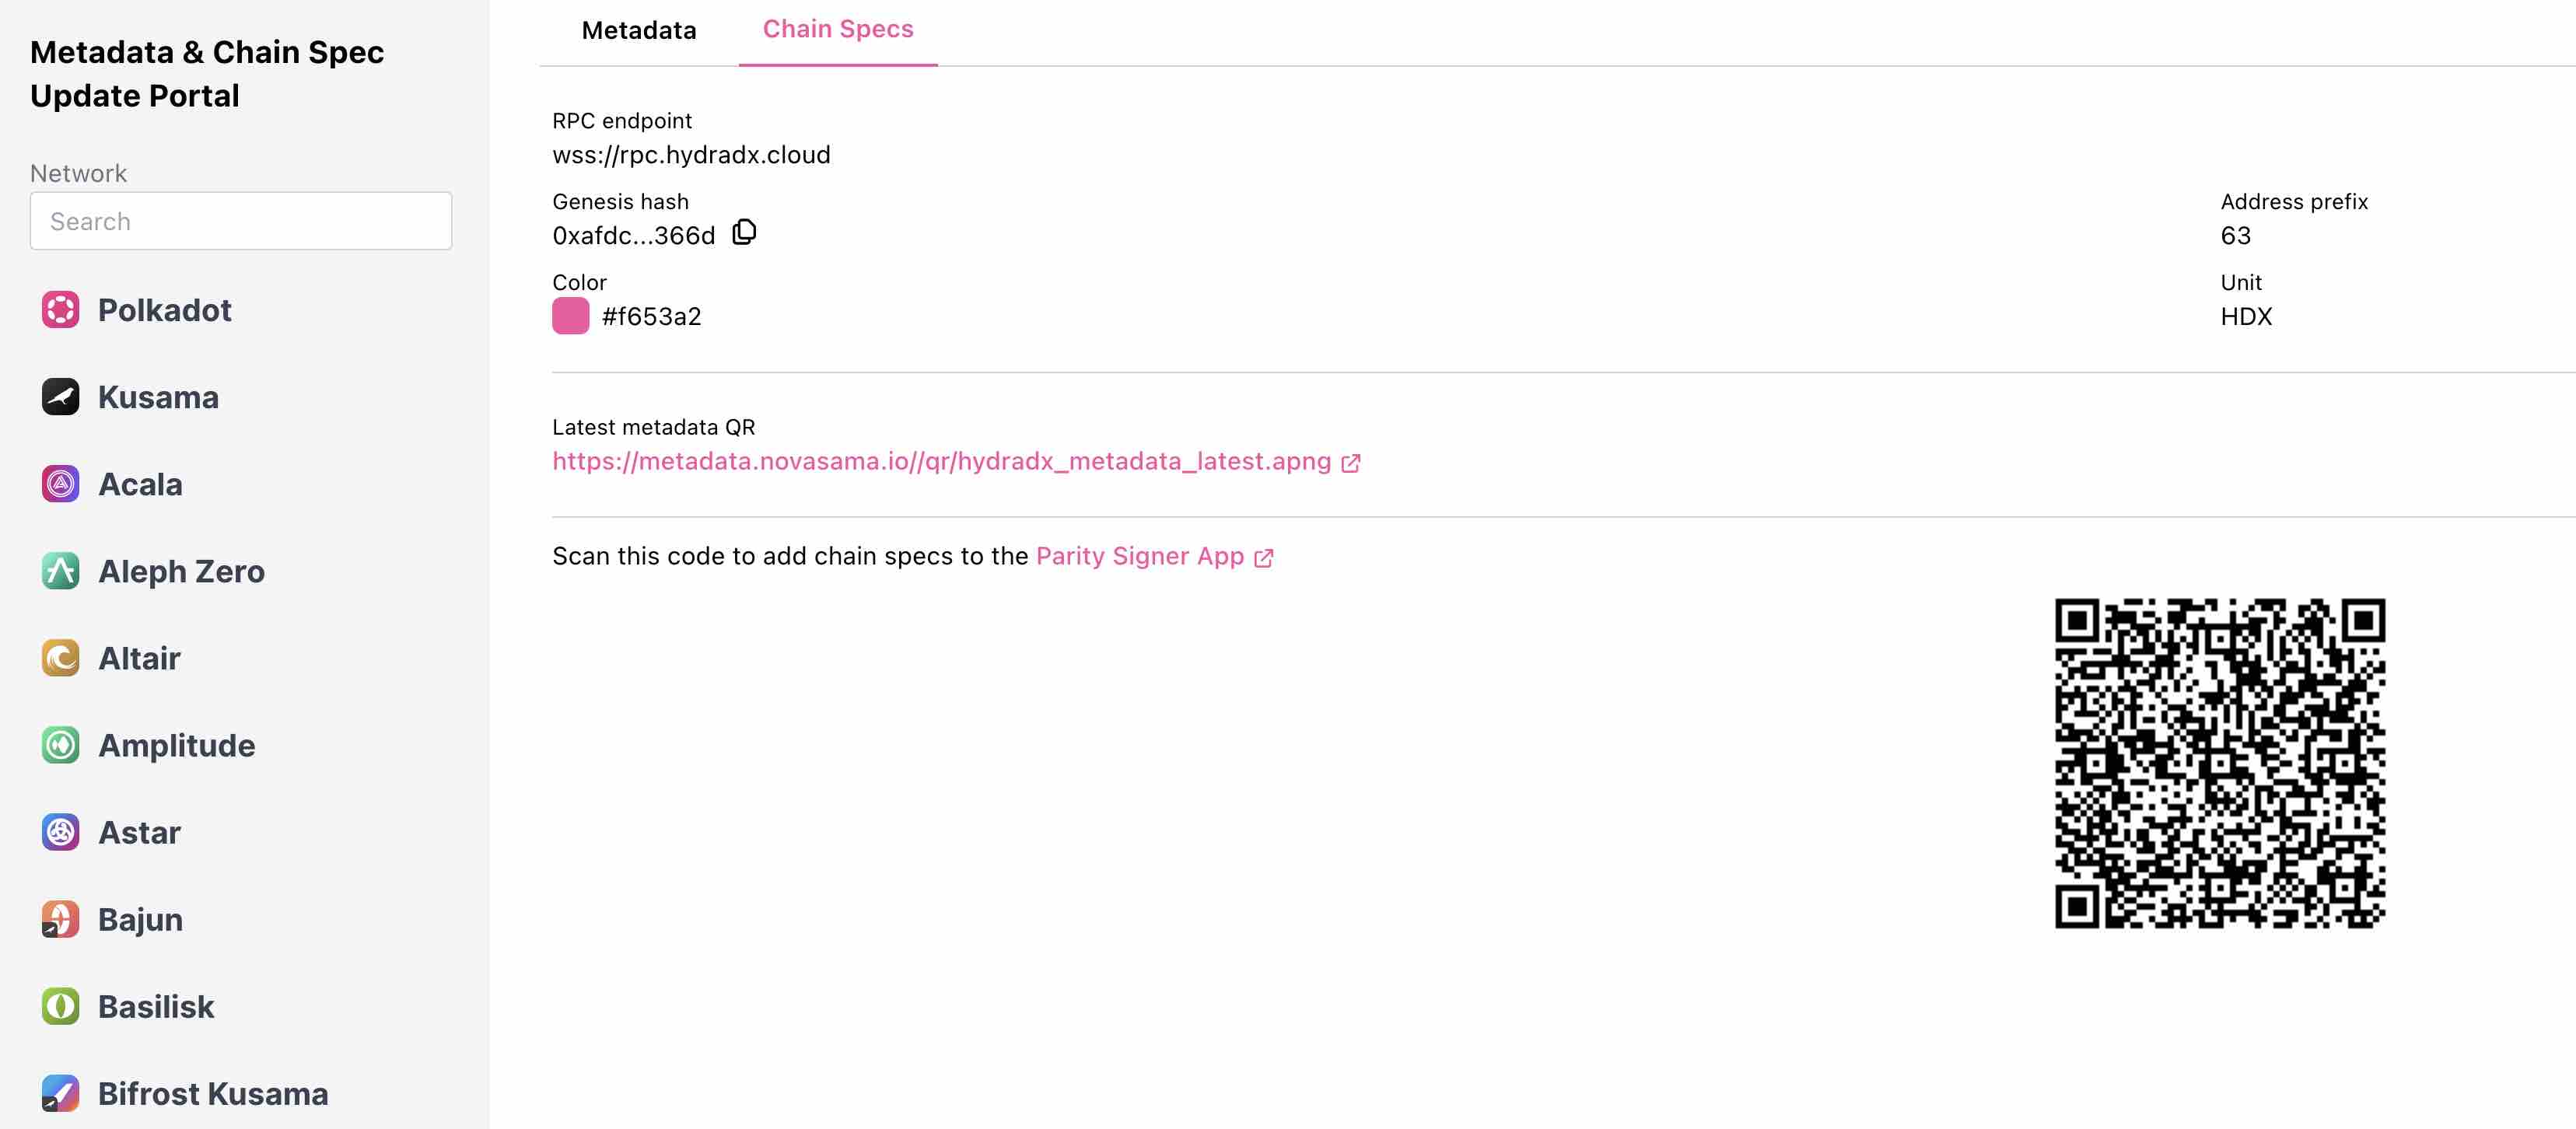Select the Chain Specs tab

click(838, 29)
